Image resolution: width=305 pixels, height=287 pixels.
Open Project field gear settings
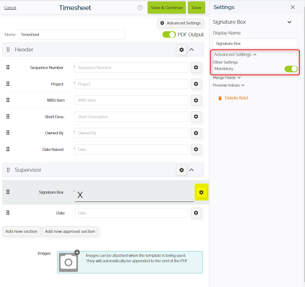[196, 84]
